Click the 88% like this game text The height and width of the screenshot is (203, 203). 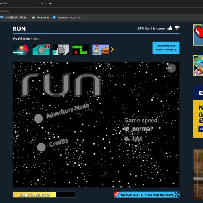(151, 28)
